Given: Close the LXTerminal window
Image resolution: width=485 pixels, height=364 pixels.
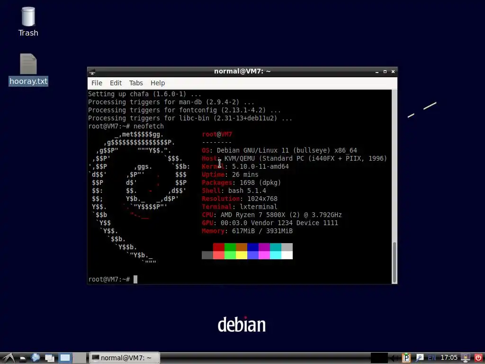Looking at the screenshot, I should click(393, 72).
